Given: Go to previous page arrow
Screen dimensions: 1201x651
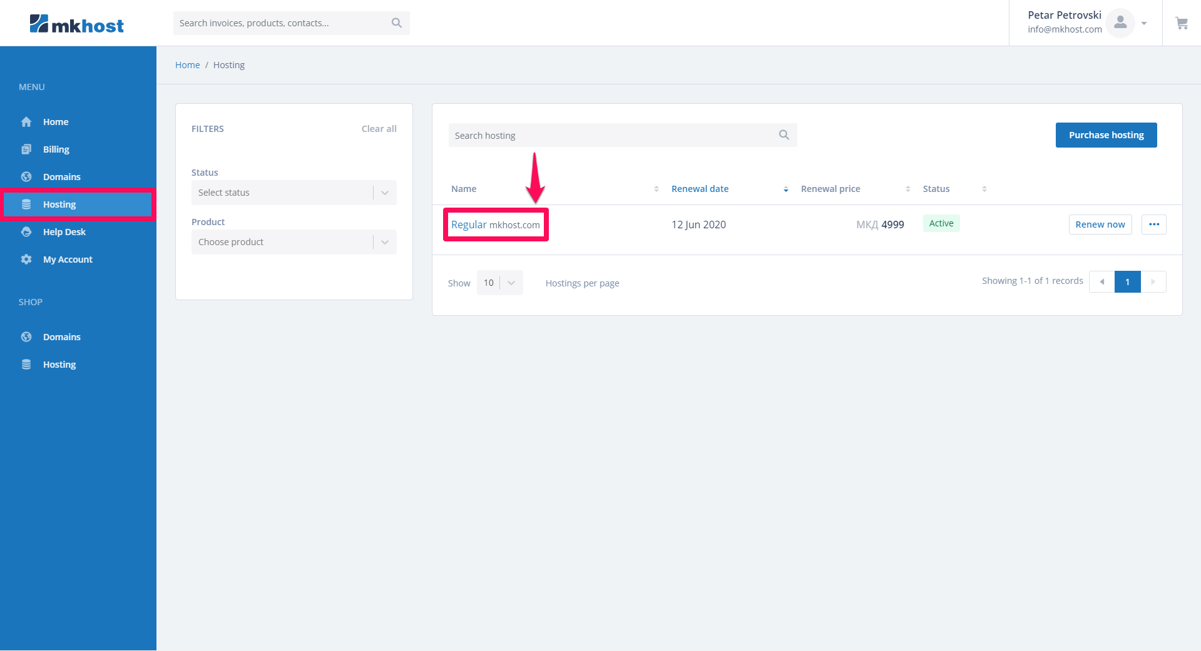Looking at the screenshot, I should click(x=1101, y=282).
